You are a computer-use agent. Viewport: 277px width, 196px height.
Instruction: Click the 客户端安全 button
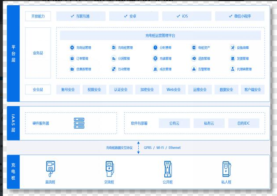pyautogui.click(x=253, y=89)
